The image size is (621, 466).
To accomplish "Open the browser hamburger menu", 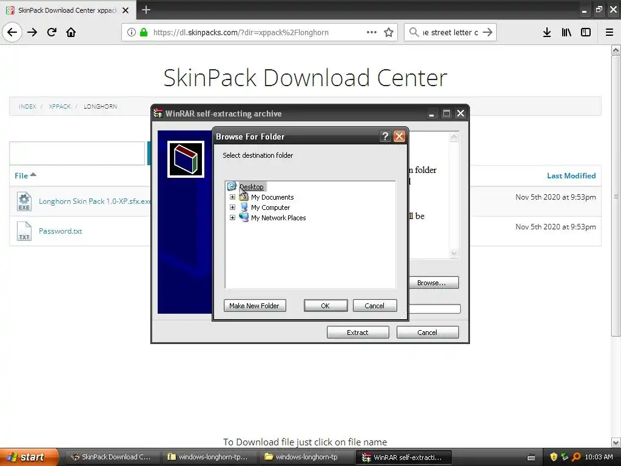I will [x=609, y=32].
